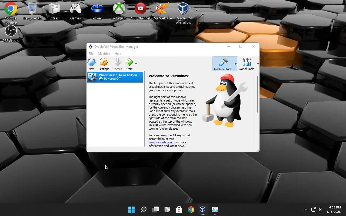Click the penguin mascot image
346x216 pixels.
(225, 101)
